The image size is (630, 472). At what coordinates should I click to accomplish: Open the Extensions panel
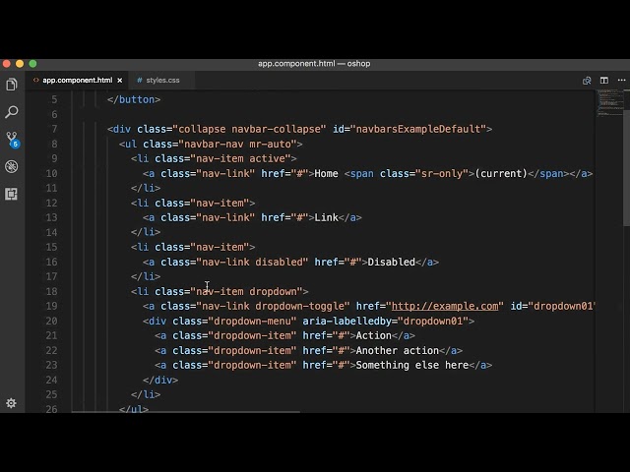(12, 194)
